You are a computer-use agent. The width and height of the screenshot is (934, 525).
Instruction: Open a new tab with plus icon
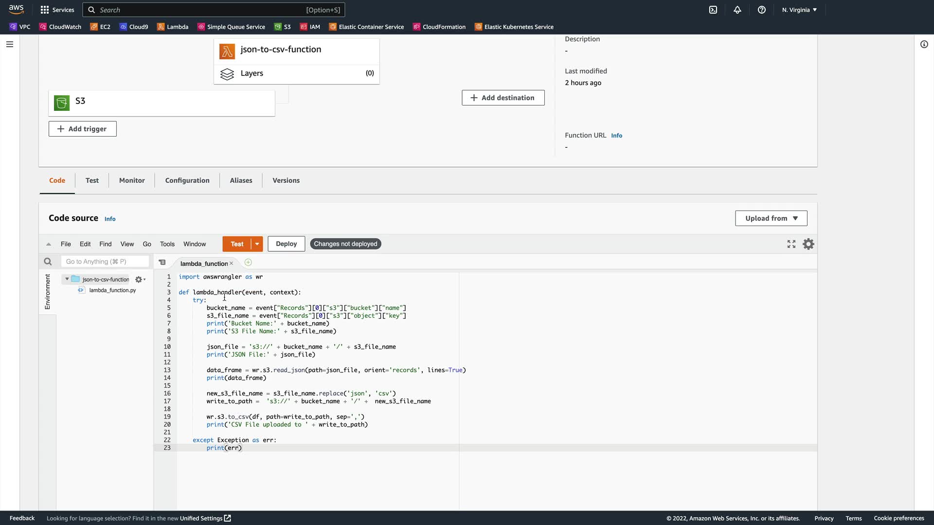click(248, 262)
